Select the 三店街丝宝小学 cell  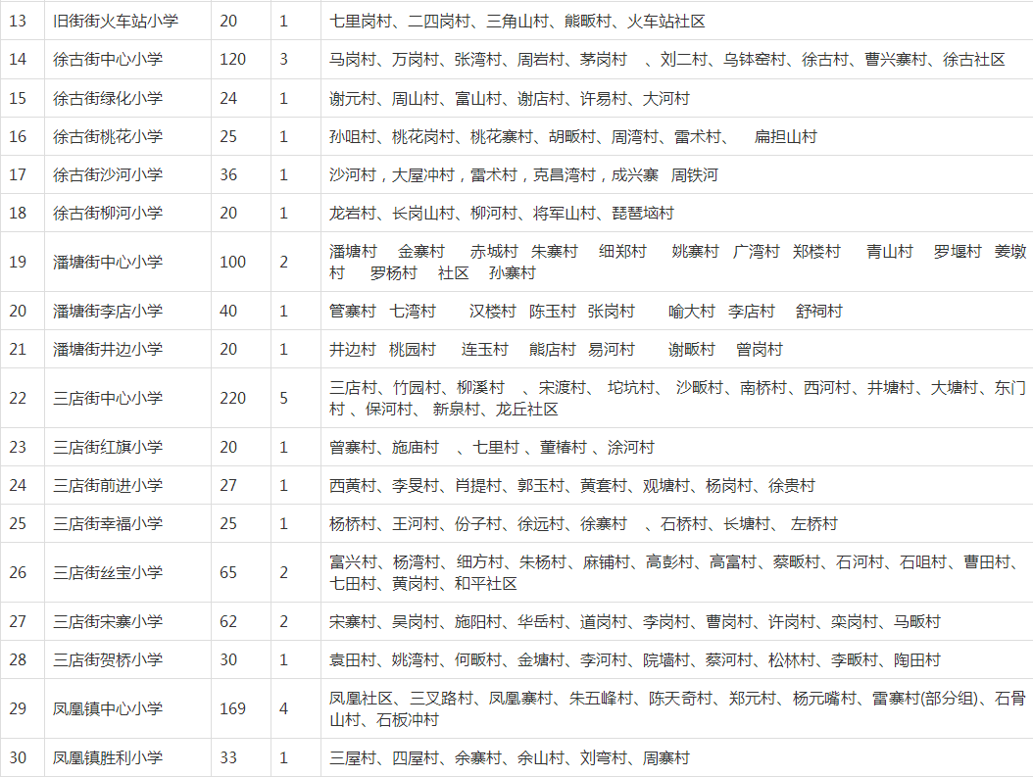pyautogui.click(x=108, y=573)
